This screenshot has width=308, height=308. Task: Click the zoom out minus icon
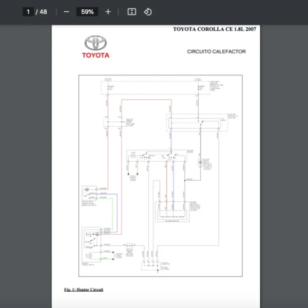66,12
